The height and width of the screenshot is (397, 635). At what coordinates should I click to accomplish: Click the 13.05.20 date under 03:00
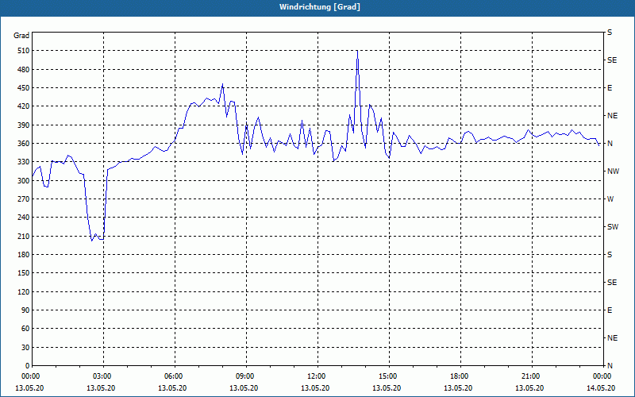101,388
